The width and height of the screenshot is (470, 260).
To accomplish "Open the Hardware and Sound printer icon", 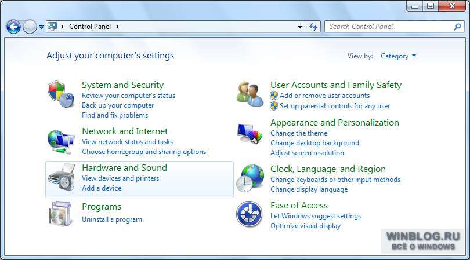I will coord(61,177).
